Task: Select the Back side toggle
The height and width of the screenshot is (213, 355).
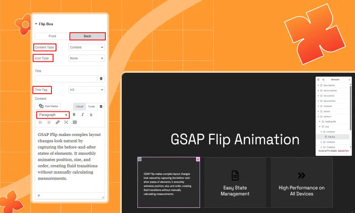Action: 87,36
